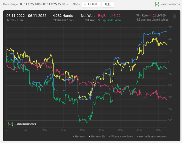Click the "-1.02" win rate value
Viewport: 182px width, 143px height.
(152, 15)
